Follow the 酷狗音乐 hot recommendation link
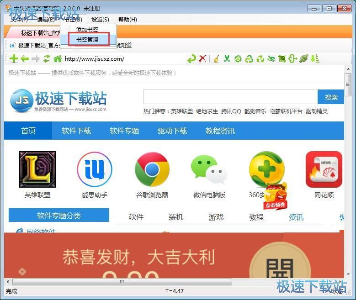This screenshot has height=300, width=356. 255,111
